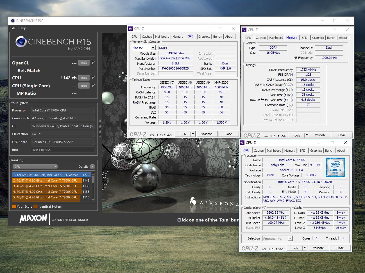Click the Specification value in CPU window

pyautogui.click(x=305, y=182)
